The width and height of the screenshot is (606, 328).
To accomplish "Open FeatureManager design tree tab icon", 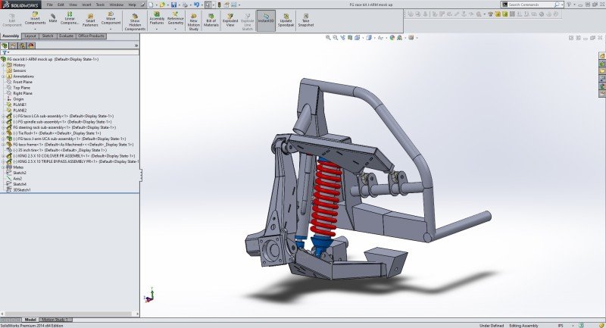I will coord(5,45).
